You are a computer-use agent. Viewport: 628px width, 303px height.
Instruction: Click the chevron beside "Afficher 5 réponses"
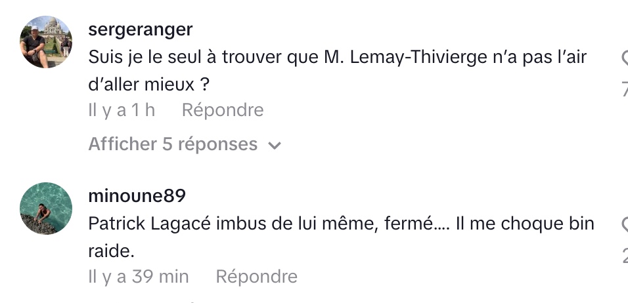pyautogui.click(x=275, y=146)
